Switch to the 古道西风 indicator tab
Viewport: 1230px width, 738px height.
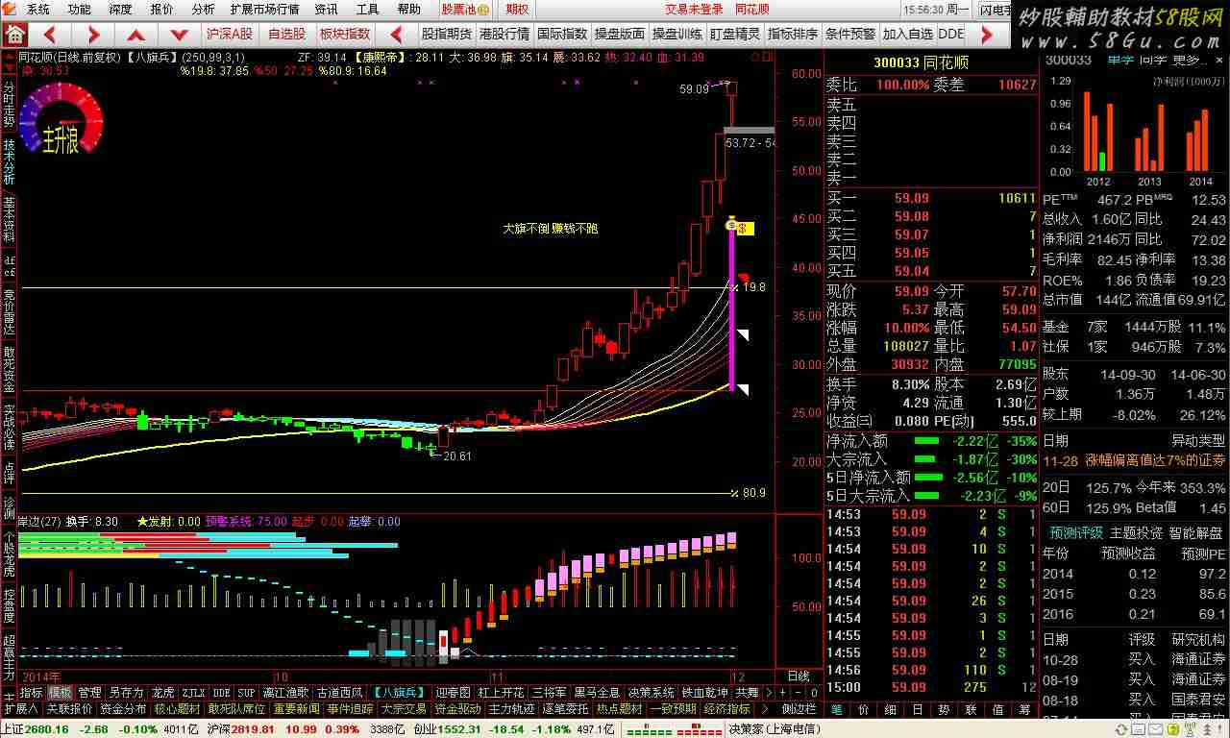(x=340, y=692)
